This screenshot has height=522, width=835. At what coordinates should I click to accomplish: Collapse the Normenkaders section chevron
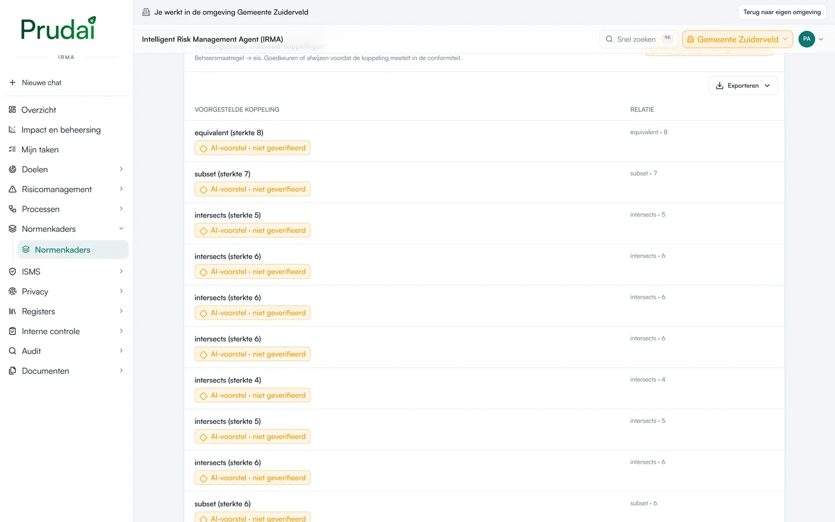tap(121, 229)
